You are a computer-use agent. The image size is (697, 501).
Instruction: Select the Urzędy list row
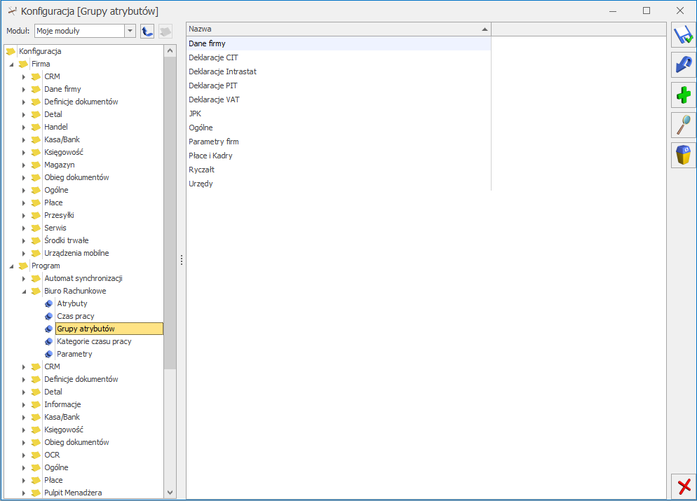click(x=338, y=184)
